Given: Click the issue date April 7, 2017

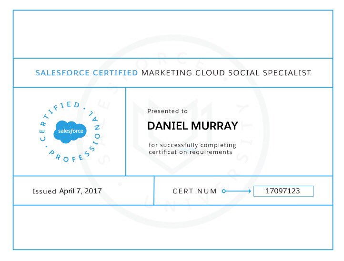Looking at the screenshot, I should click(81, 191).
